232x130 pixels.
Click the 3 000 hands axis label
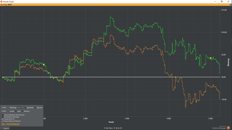coord(127,118)
